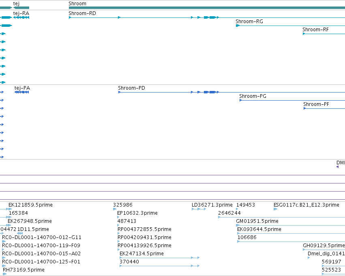The height and width of the screenshot is (276, 345).
Task: Click the Shroom-PG label
Action: point(253,96)
